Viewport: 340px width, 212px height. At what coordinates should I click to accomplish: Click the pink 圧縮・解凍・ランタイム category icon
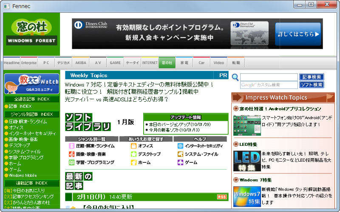tap(71, 146)
